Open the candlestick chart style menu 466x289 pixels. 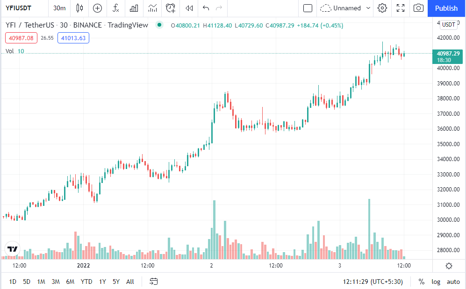(79, 8)
